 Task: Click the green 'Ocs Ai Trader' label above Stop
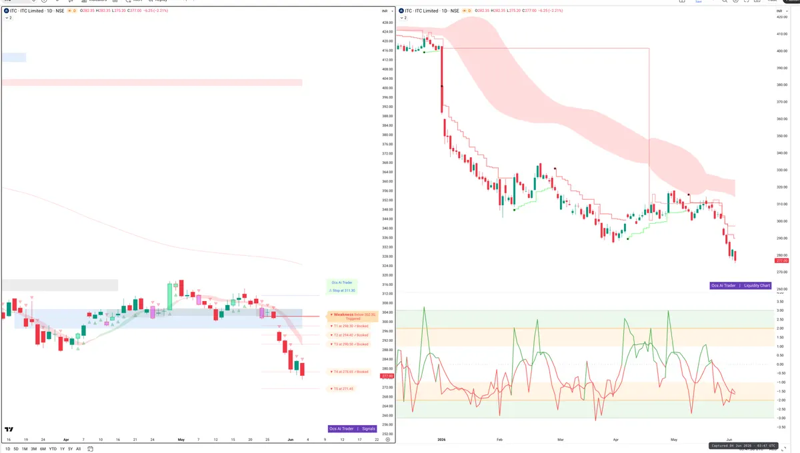click(342, 282)
